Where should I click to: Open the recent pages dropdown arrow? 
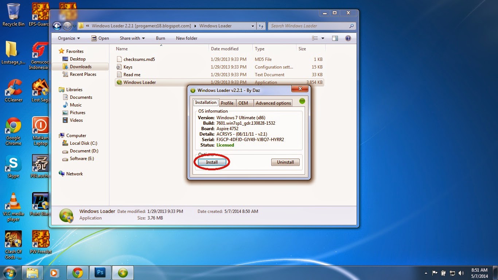(74, 26)
